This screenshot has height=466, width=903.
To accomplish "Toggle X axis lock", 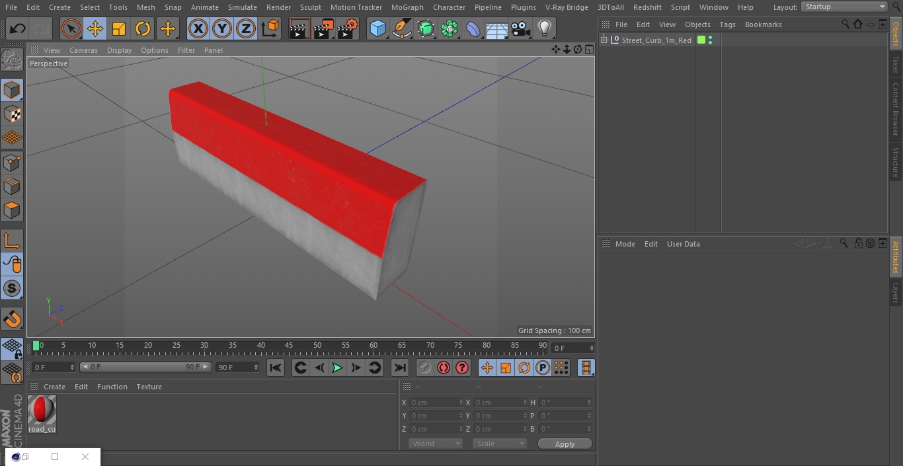I will pyautogui.click(x=198, y=29).
